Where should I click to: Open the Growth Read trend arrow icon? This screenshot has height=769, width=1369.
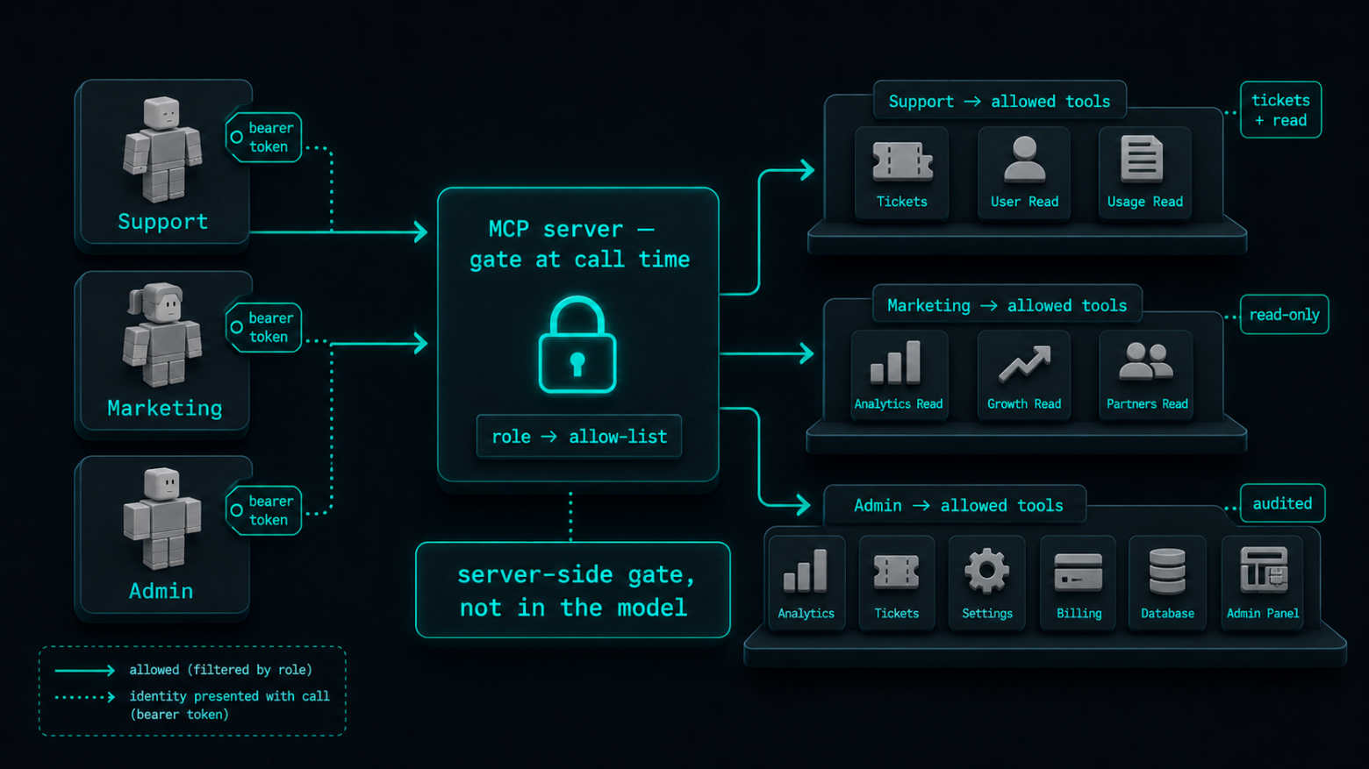click(1024, 364)
